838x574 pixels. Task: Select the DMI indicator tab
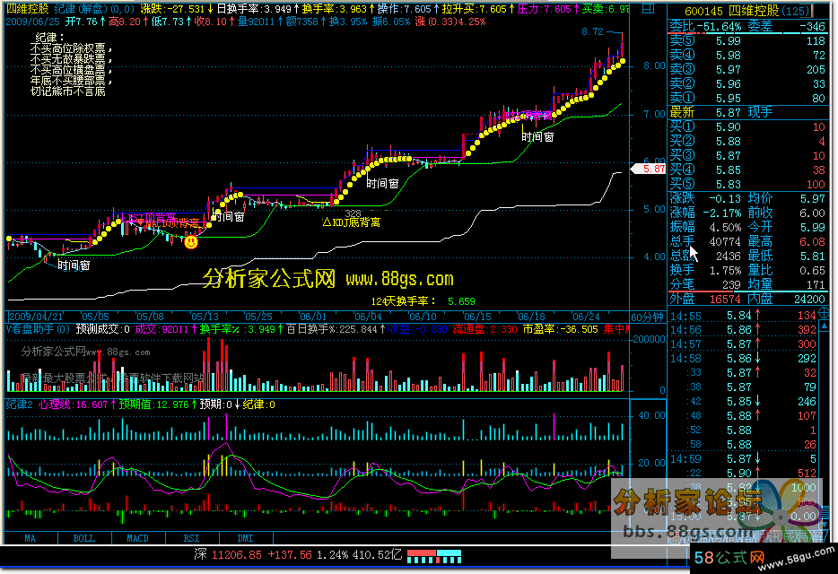click(245, 537)
